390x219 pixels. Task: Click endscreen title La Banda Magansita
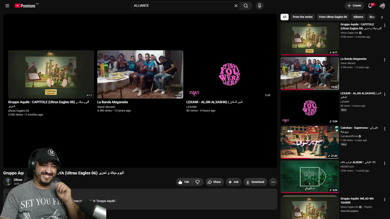[112, 102]
